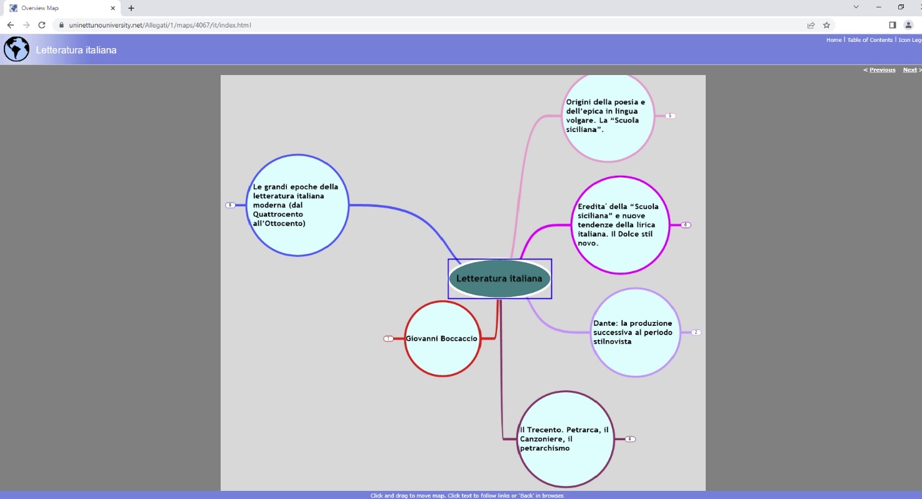Click the globe logo icon

coord(16,49)
